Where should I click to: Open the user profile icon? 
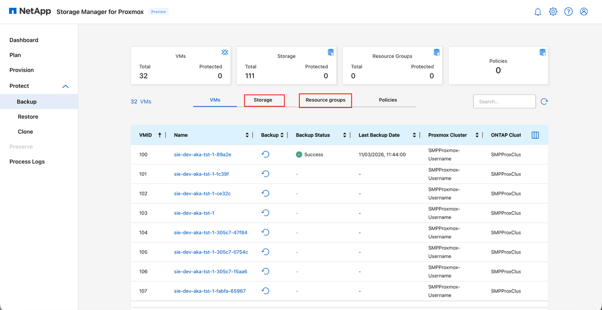pos(584,12)
